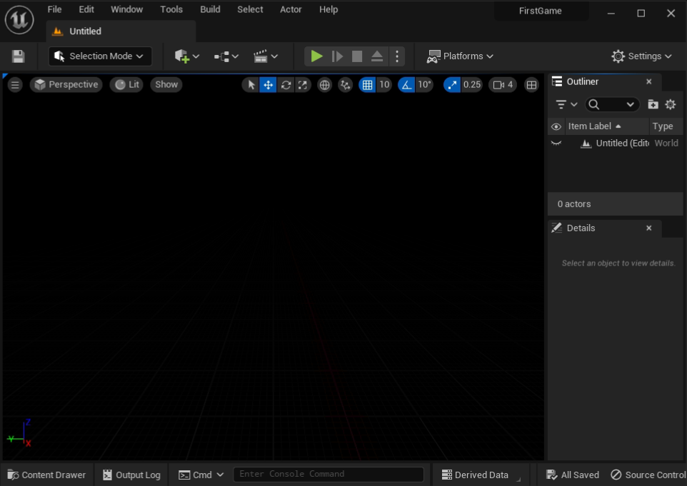Click the viewport layout maximize icon

531,85
